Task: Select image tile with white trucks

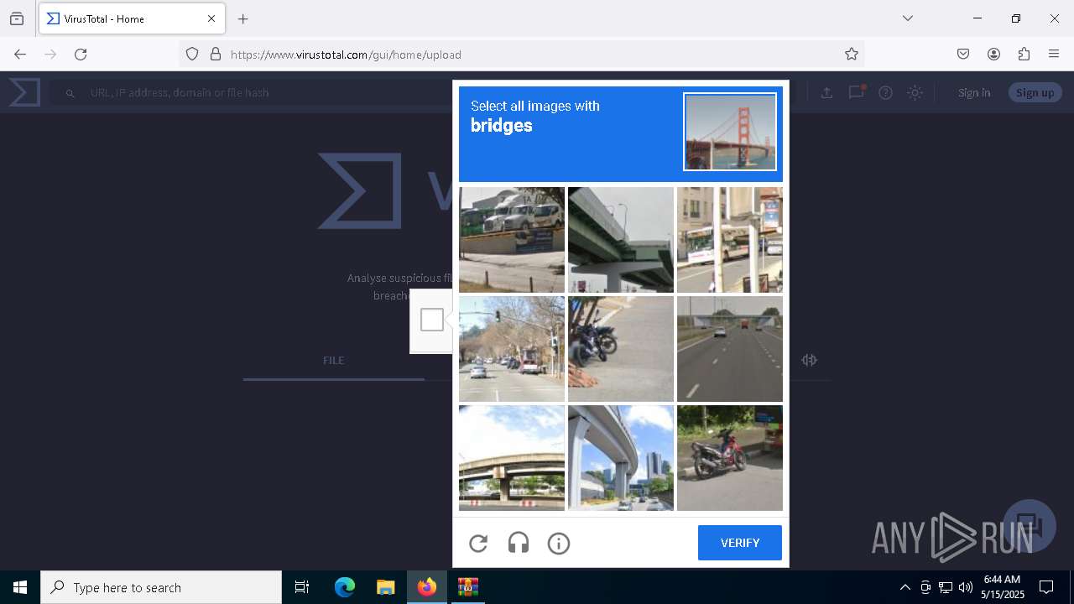Action: coord(512,240)
